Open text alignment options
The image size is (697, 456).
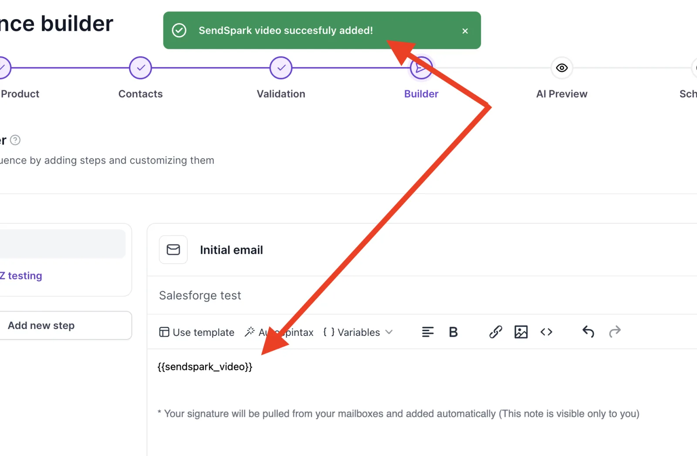pos(428,332)
